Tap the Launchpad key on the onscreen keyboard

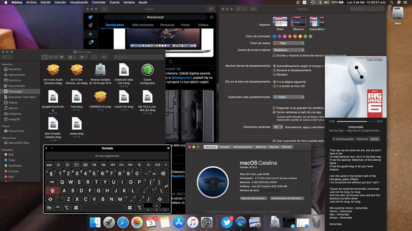point(85,165)
